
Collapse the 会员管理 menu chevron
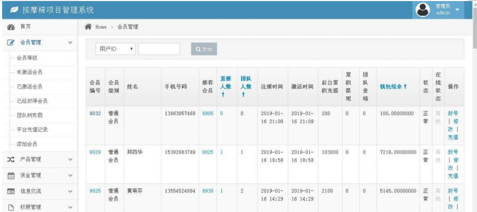(70, 43)
